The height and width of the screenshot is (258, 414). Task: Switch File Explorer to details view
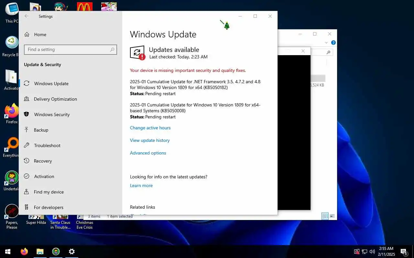[x=325, y=216]
